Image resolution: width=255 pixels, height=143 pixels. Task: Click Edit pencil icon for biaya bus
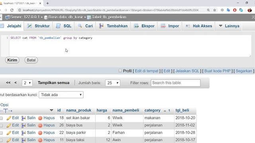tap(9, 126)
